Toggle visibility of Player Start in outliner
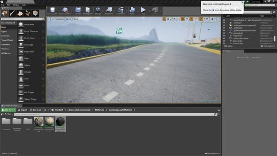Screen dimensions: 277x156 (224, 36)
